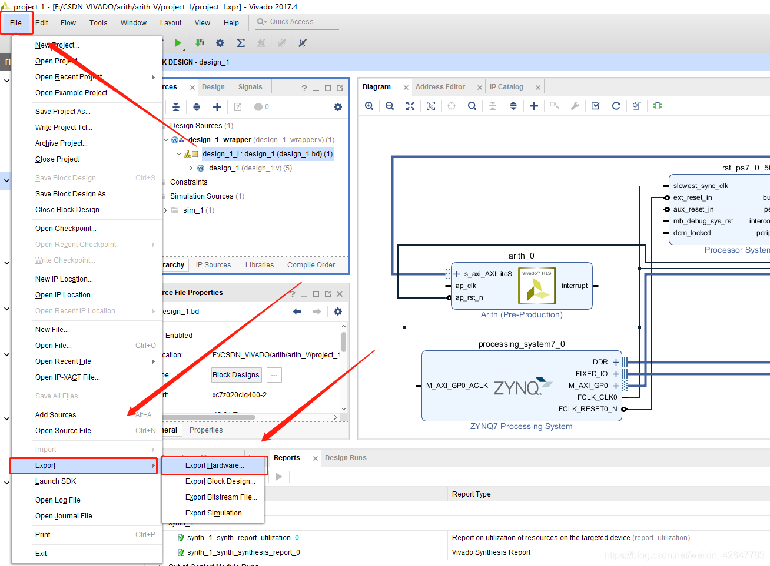
Task: Open the Edit menu
Action: pyautogui.click(x=41, y=23)
